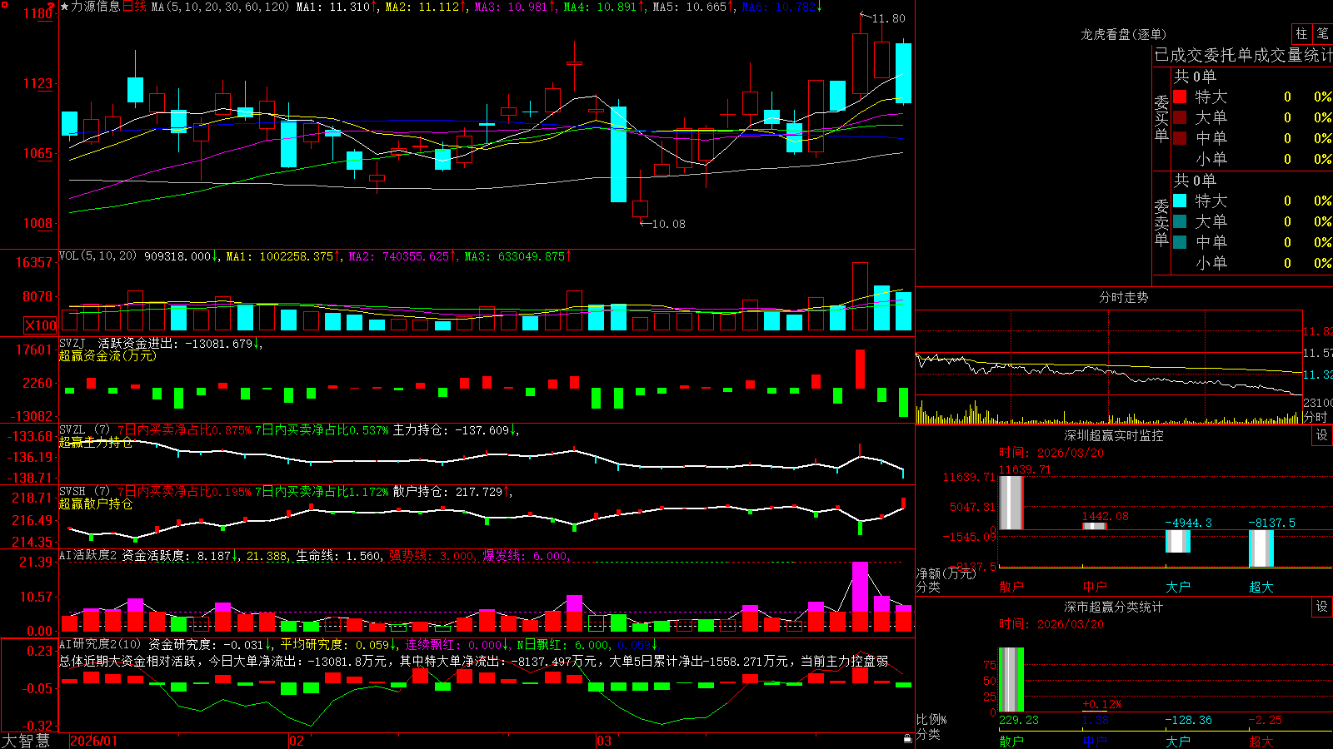Click the 11.80 high price label
1333x749 pixels.
(x=889, y=18)
